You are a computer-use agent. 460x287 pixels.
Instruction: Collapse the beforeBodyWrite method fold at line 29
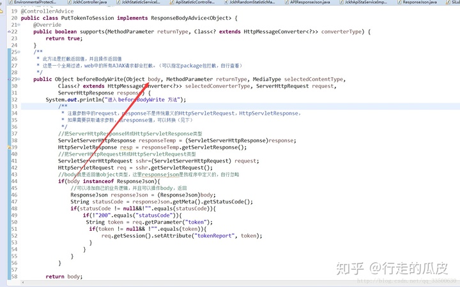pyautogui.click(x=19, y=79)
